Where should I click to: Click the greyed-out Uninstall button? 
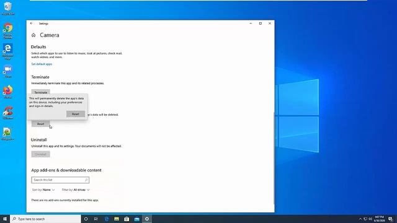click(40, 154)
